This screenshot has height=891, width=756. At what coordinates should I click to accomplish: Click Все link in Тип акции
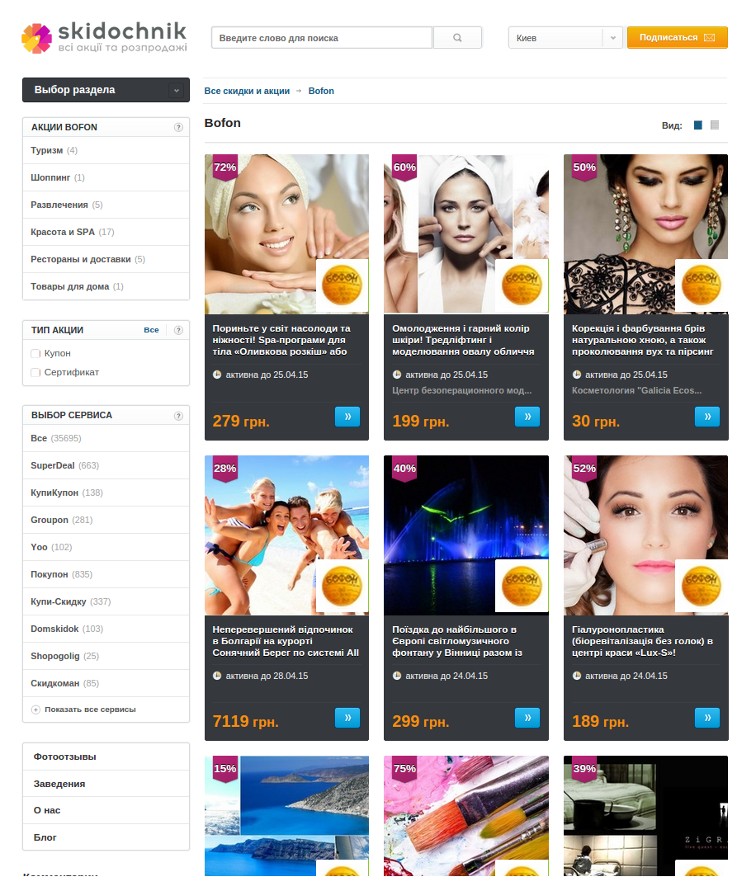pyautogui.click(x=151, y=330)
